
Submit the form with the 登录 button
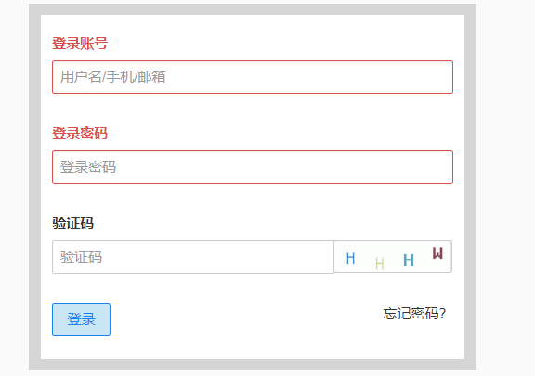(x=81, y=319)
